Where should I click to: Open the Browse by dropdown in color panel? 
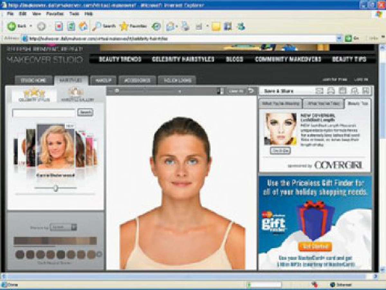pyautogui.click(x=63, y=227)
